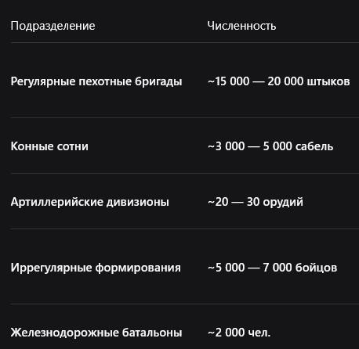Click the Артиллерийские дивизионы row label

coord(90,202)
